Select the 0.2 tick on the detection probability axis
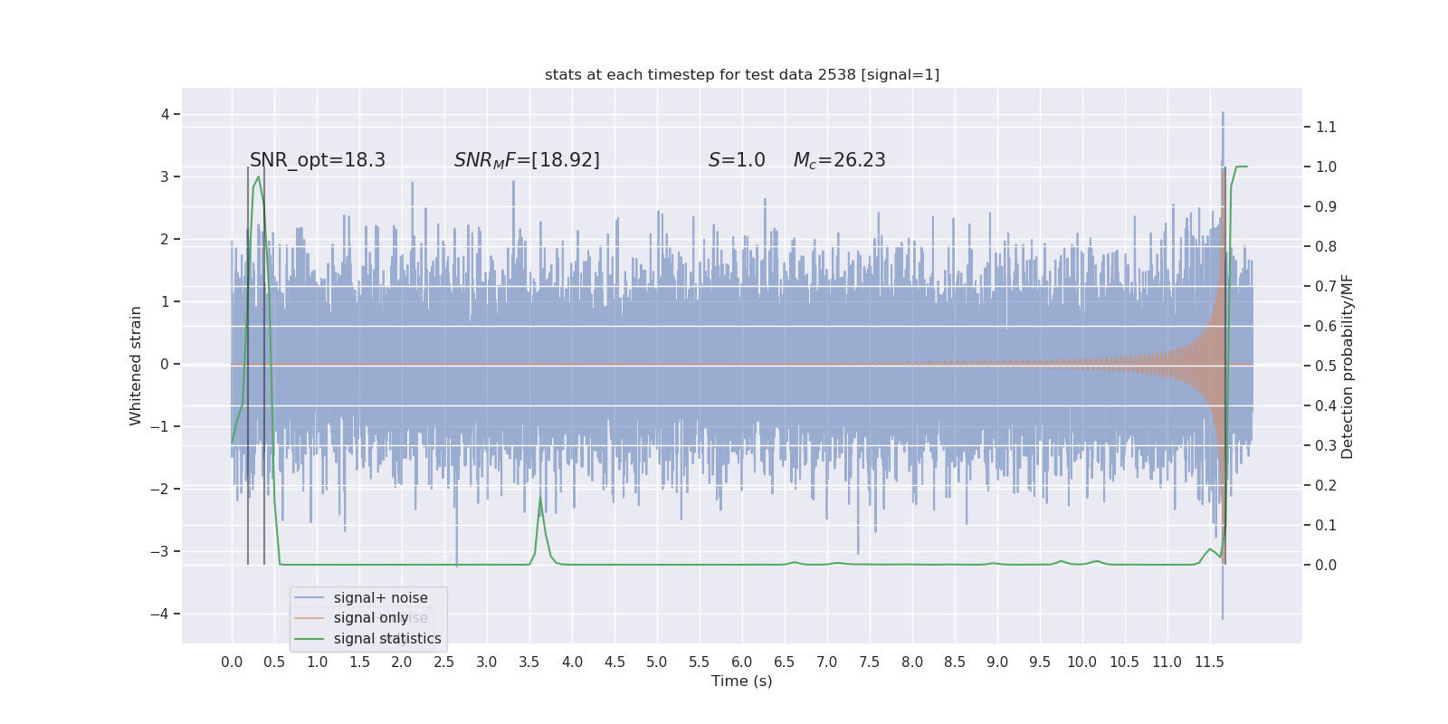Viewport: 1448px width, 724px height. pyautogui.click(x=1326, y=485)
